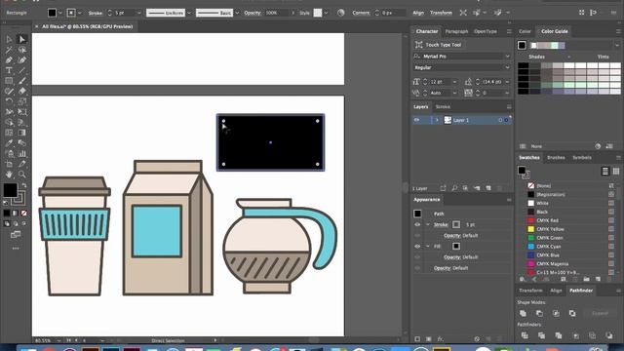The height and width of the screenshot is (351, 624).
Task: Show swatches in thumbnail view
Action: (616, 172)
